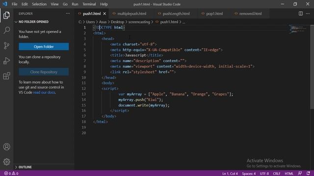Open the Manage gear icon
Screen dimensions: 314x176
click(6, 162)
